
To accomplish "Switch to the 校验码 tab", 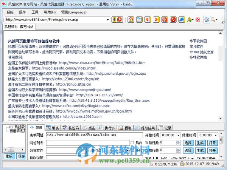I will pos(70,128).
